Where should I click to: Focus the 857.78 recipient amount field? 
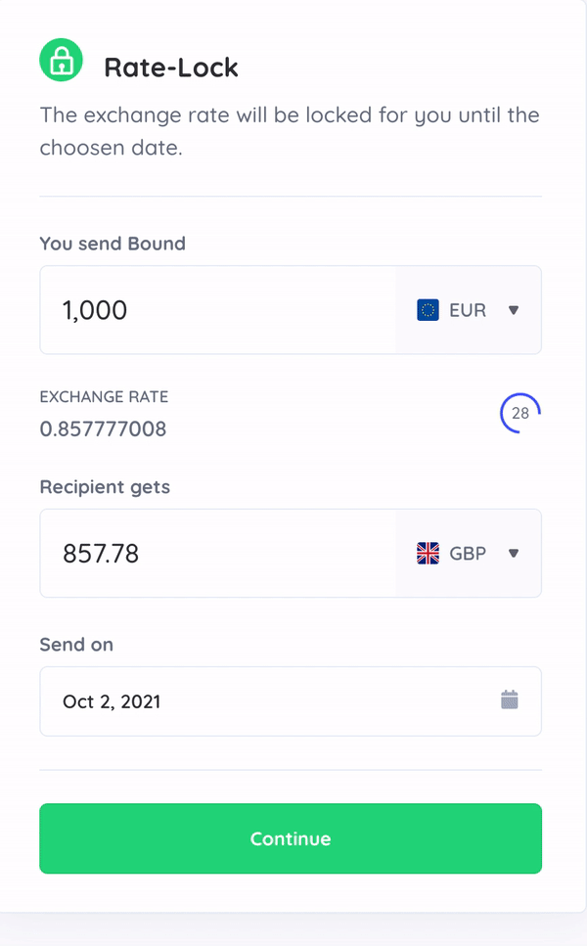[x=218, y=554]
